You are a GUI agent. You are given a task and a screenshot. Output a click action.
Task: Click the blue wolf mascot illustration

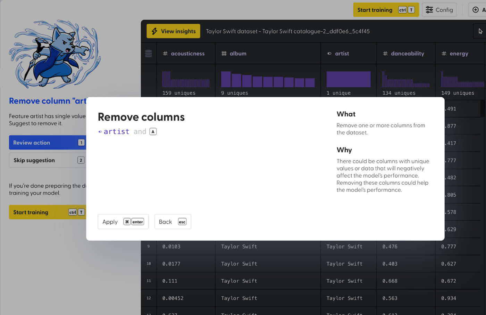tap(55, 54)
